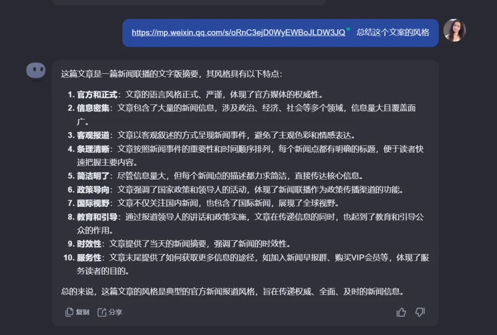Select list item 时效性

point(179,244)
